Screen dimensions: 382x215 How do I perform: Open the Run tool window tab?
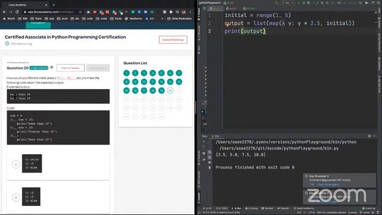(236, 208)
